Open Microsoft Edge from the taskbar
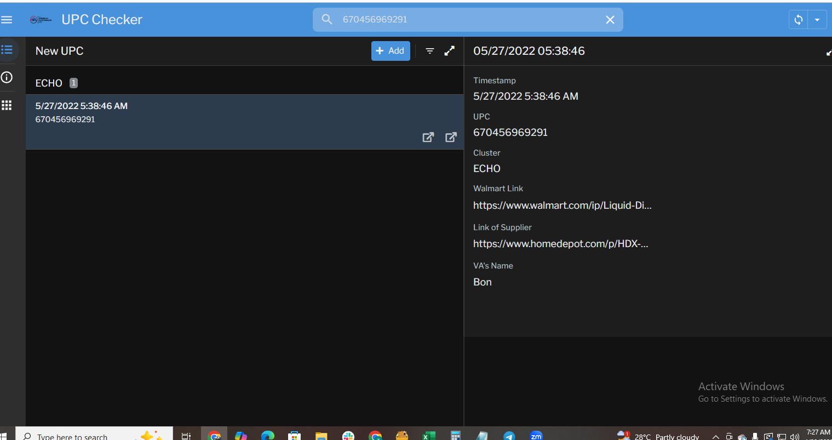This screenshot has width=832, height=440. [x=268, y=436]
